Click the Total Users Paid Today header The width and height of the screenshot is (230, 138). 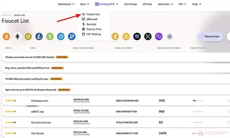169,48
